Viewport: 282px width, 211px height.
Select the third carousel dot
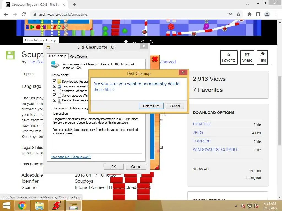tap(143, 42)
